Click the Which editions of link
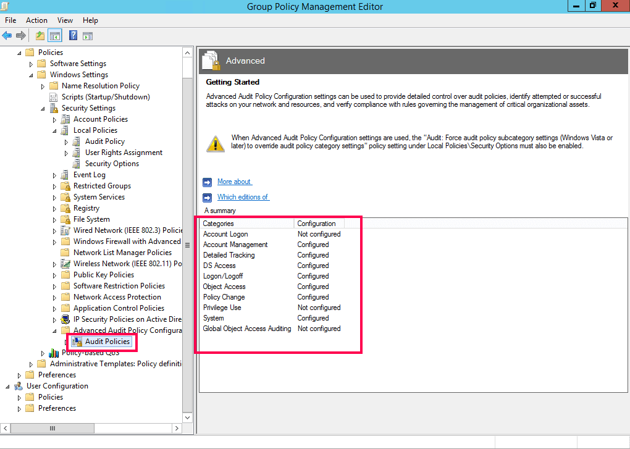 243,196
